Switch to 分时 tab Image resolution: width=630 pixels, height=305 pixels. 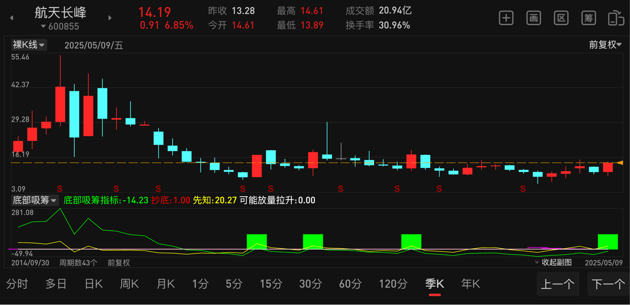pos(17,284)
